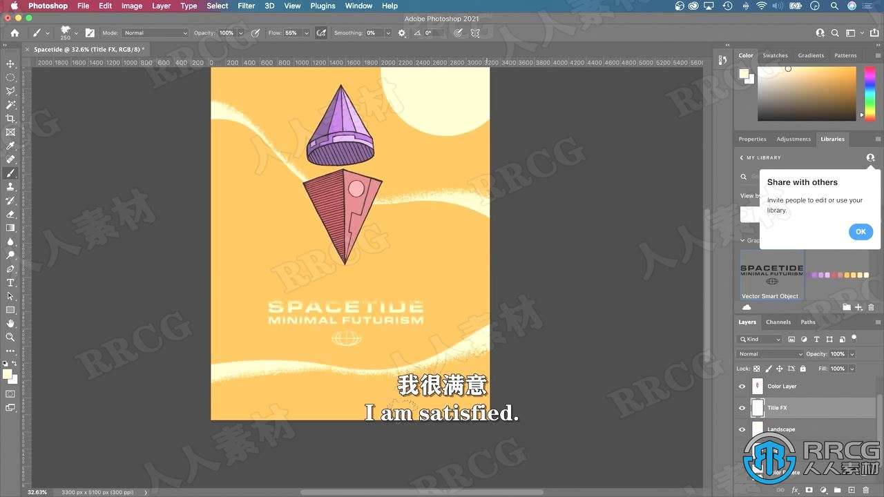Image resolution: width=884 pixels, height=497 pixels.
Task: Toggle lock all for layer
Action: point(803,369)
